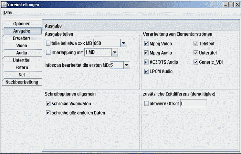Switch to the Optionen tab
The image size is (241, 154).
[22, 24]
